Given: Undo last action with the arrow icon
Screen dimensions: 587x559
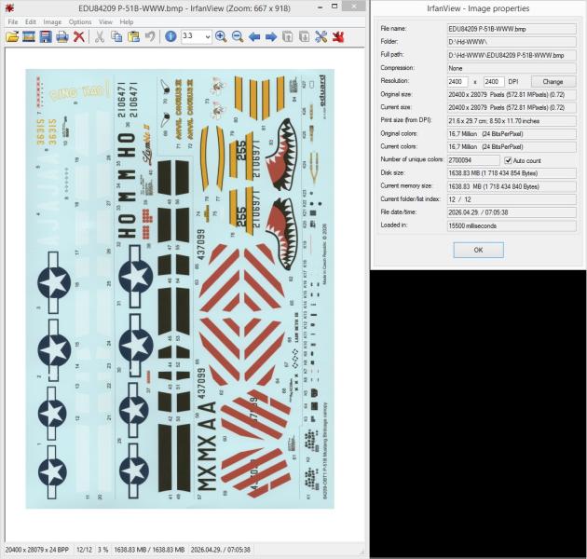Looking at the screenshot, I should [150, 36].
